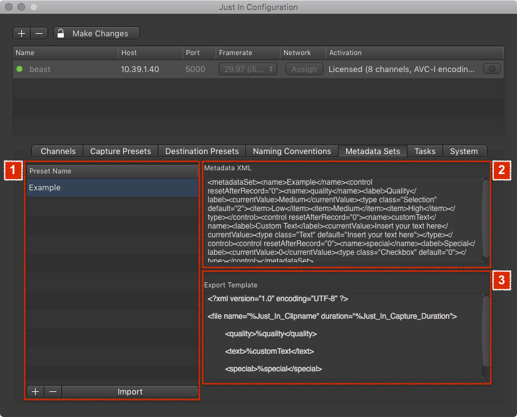The image size is (517, 417).
Task: Click the lock icon beside Make Changes
Action: pyautogui.click(x=61, y=33)
